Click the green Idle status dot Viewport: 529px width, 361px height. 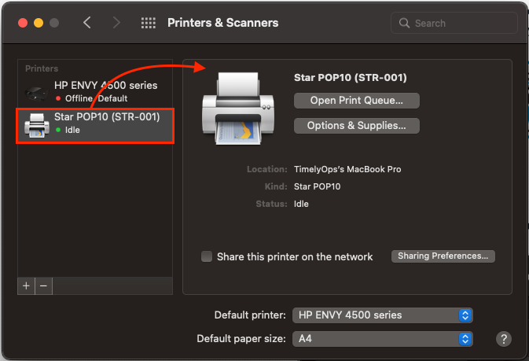[58, 130]
